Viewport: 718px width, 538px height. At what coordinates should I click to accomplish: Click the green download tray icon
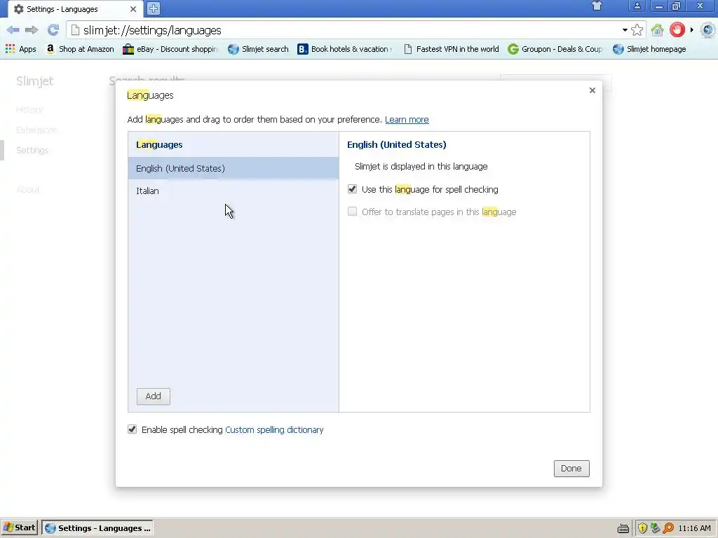656,528
